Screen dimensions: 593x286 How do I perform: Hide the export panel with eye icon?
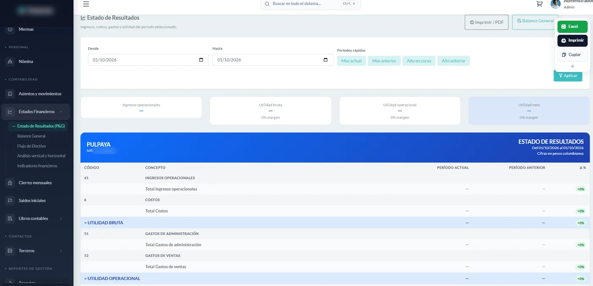coord(572,66)
